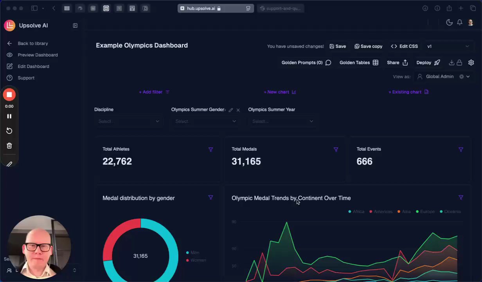Show browser tab overview icon

(473, 8)
